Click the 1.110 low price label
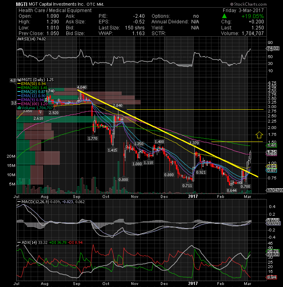Viewport: 283px width, 287px height. tap(148, 163)
